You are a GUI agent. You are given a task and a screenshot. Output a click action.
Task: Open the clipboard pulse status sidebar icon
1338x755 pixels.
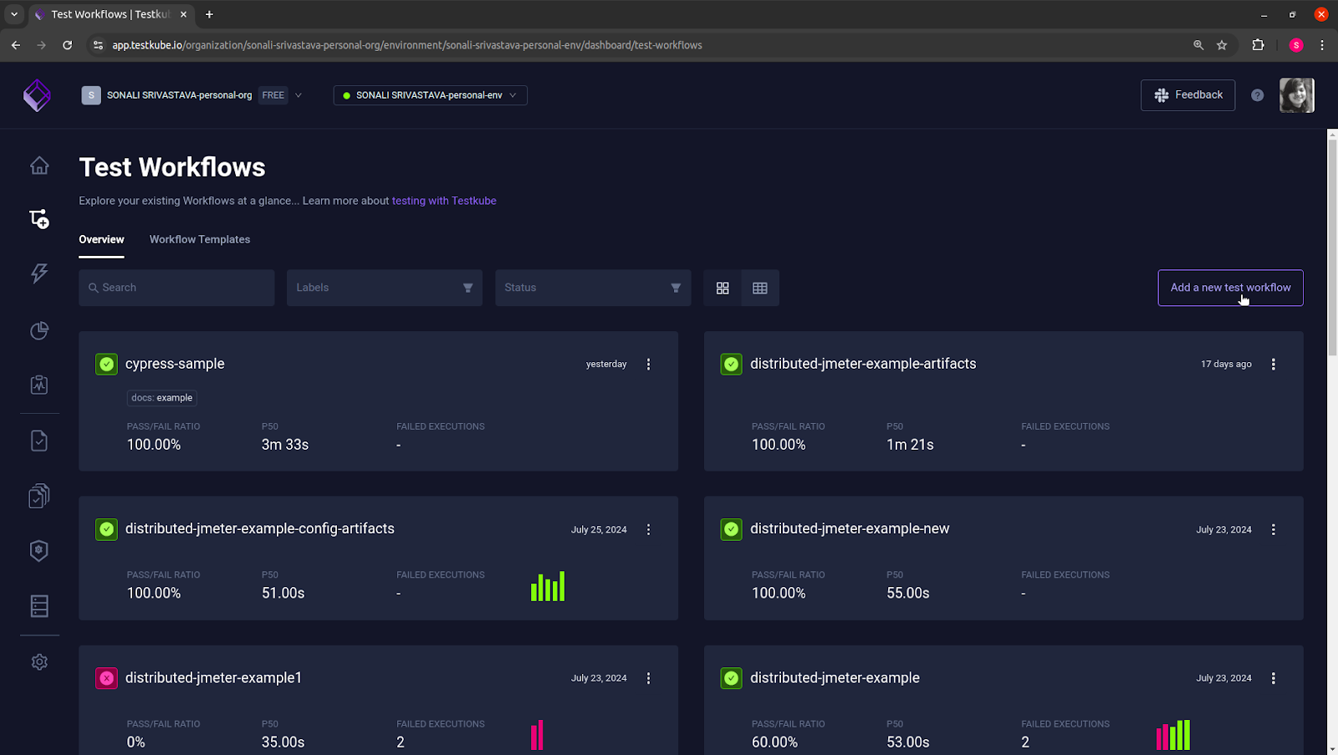click(39, 385)
